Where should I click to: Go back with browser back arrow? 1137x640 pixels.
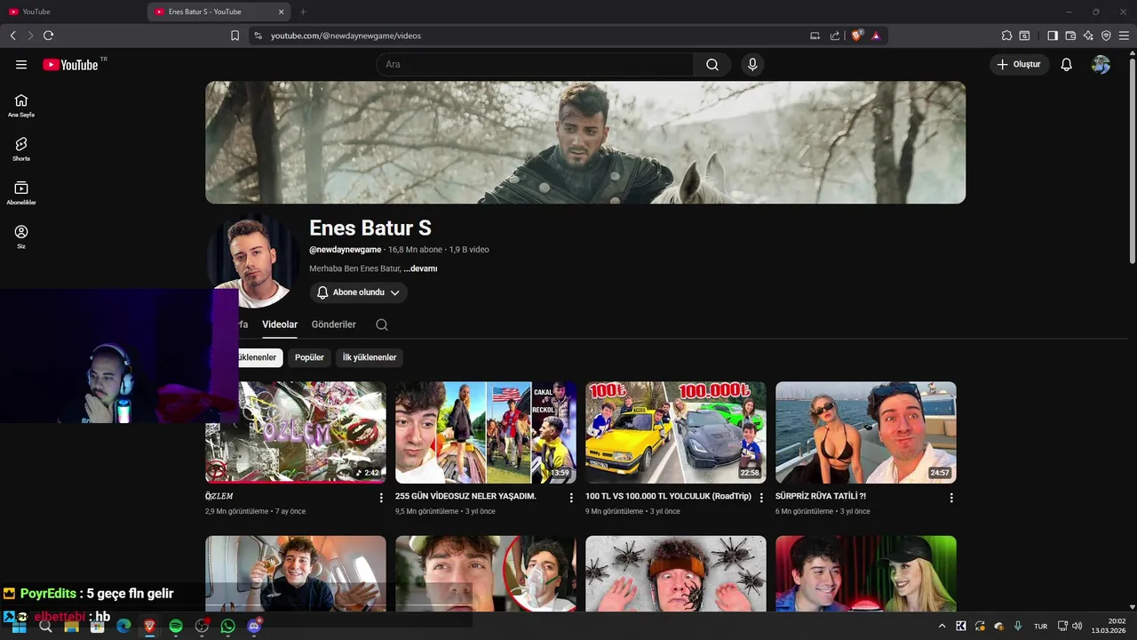point(12,36)
